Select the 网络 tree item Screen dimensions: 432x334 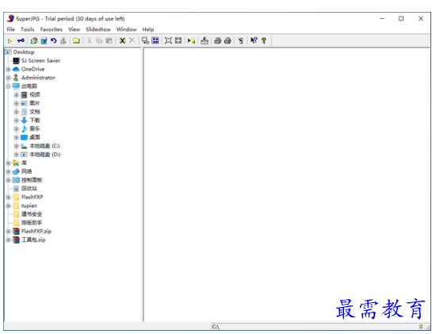[26, 171]
